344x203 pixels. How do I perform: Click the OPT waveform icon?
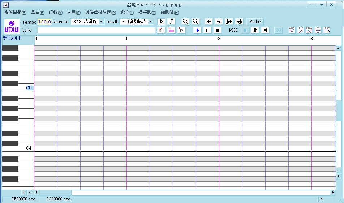(x=318, y=30)
